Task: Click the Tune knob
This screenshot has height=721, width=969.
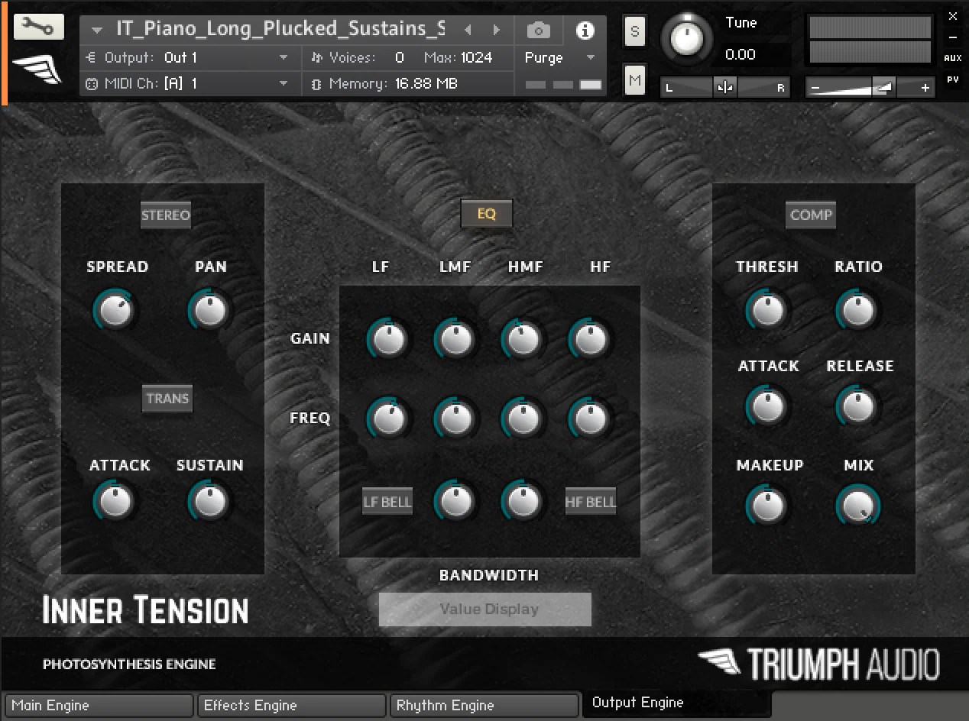Action: [x=689, y=37]
